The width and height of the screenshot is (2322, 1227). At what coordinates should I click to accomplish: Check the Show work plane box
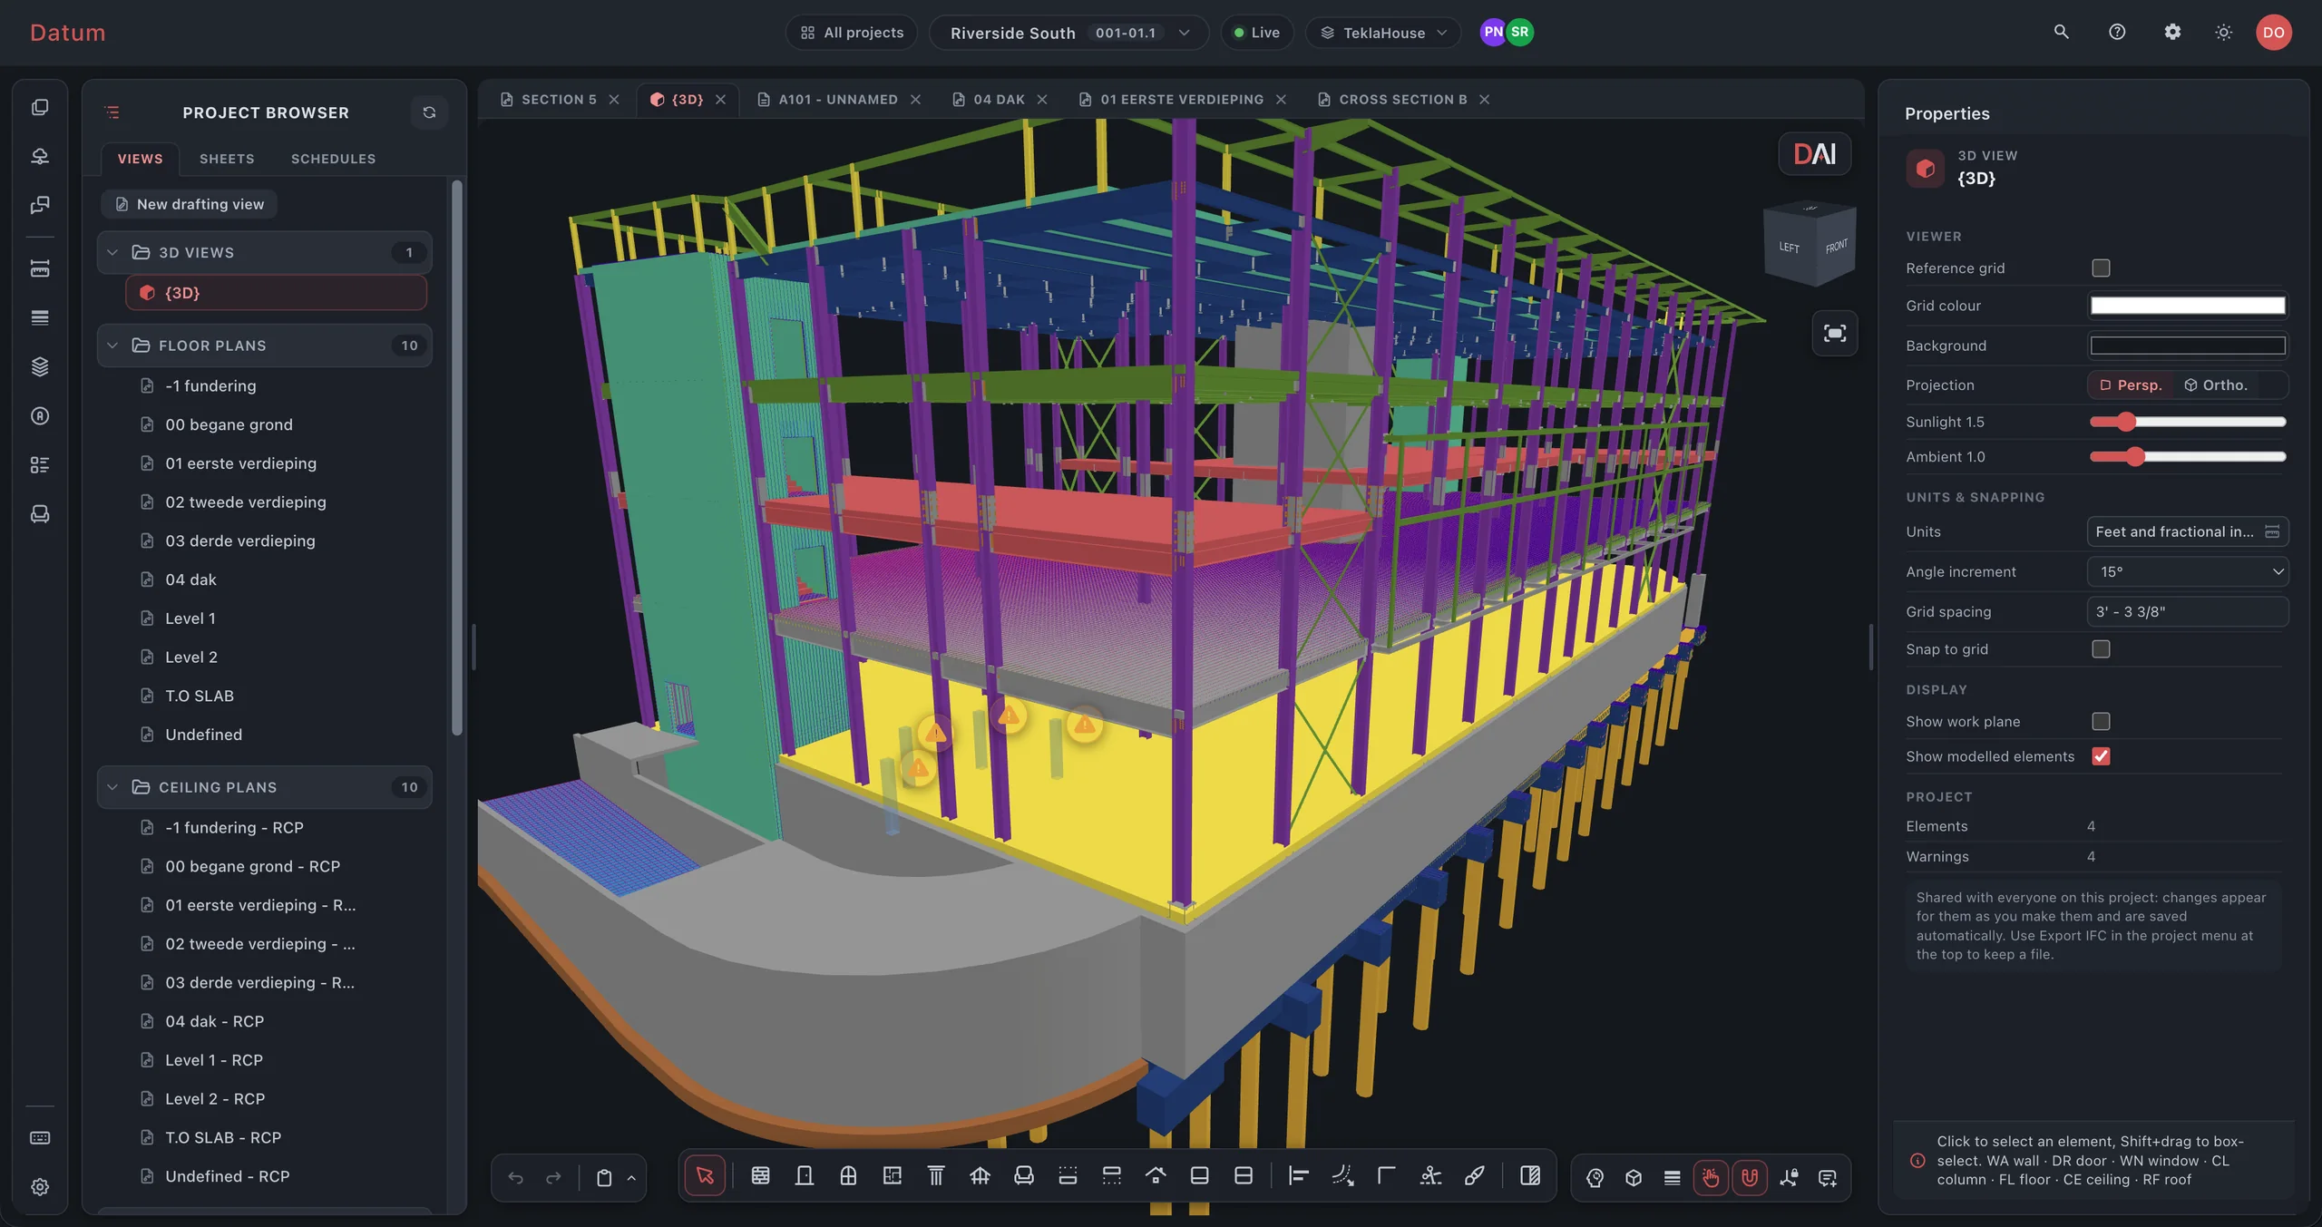coord(2101,722)
